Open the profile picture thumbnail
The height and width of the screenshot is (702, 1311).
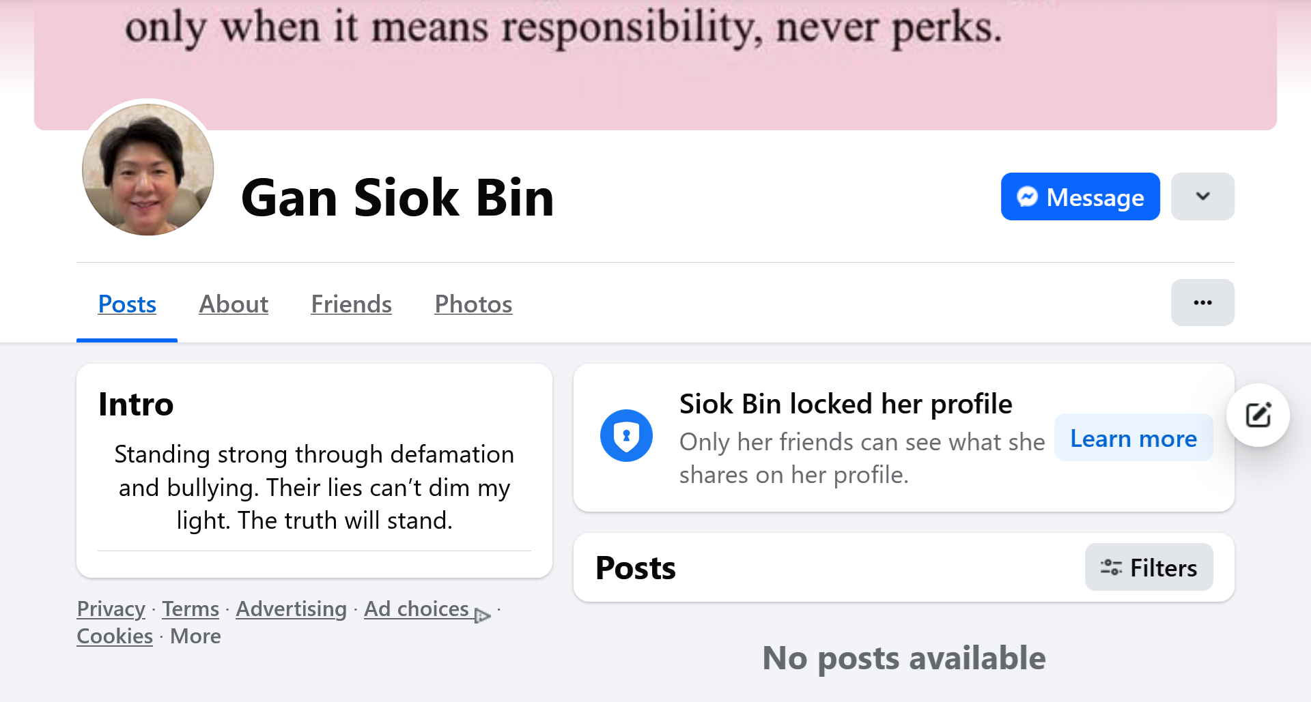click(x=148, y=169)
